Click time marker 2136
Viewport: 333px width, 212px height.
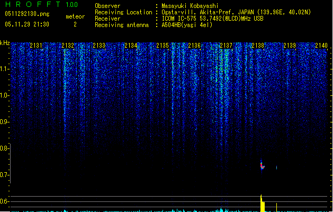pos(194,46)
